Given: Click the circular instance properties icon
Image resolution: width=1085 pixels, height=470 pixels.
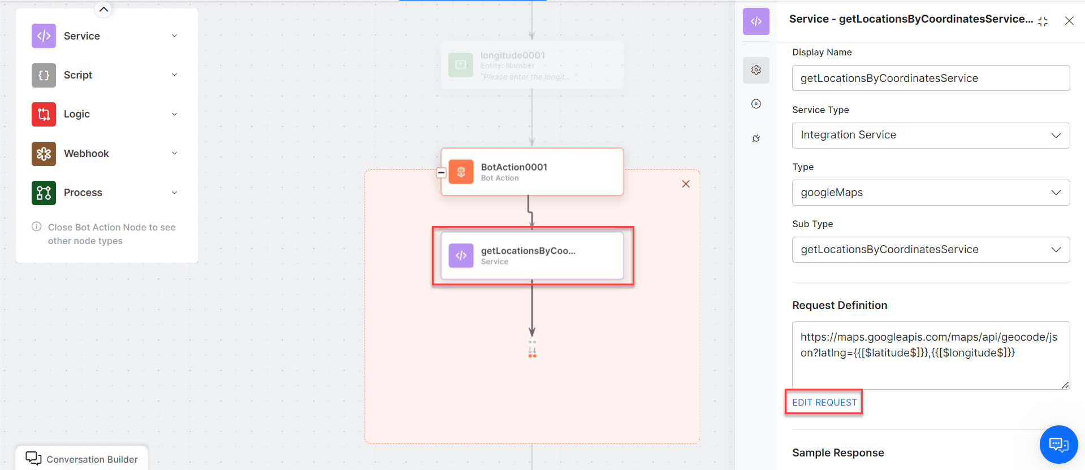Looking at the screenshot, I should (x=756, y=104).
